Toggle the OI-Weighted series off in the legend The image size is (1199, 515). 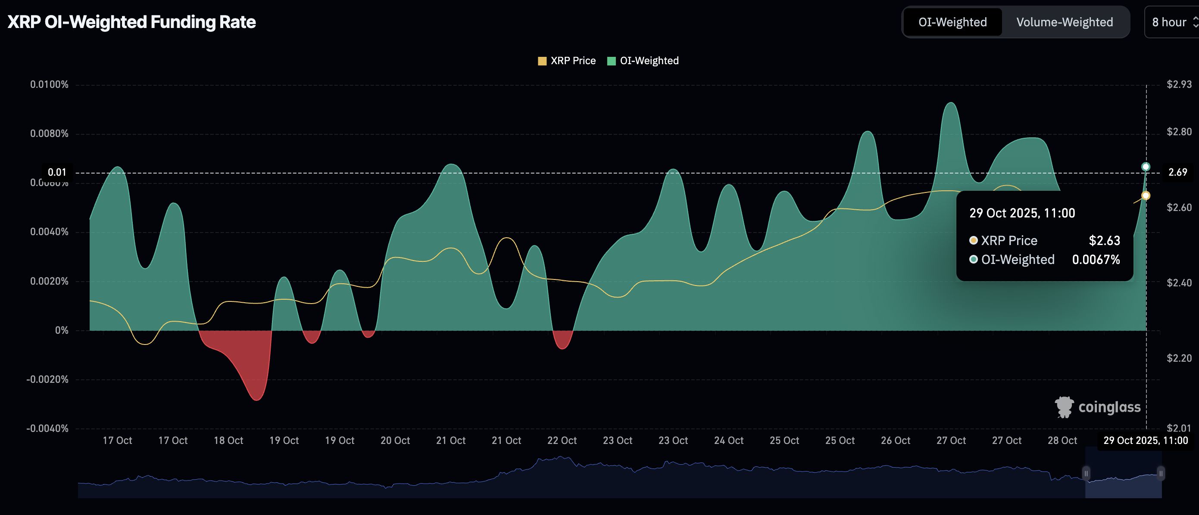pyautogui.click(x=645, y=60)
